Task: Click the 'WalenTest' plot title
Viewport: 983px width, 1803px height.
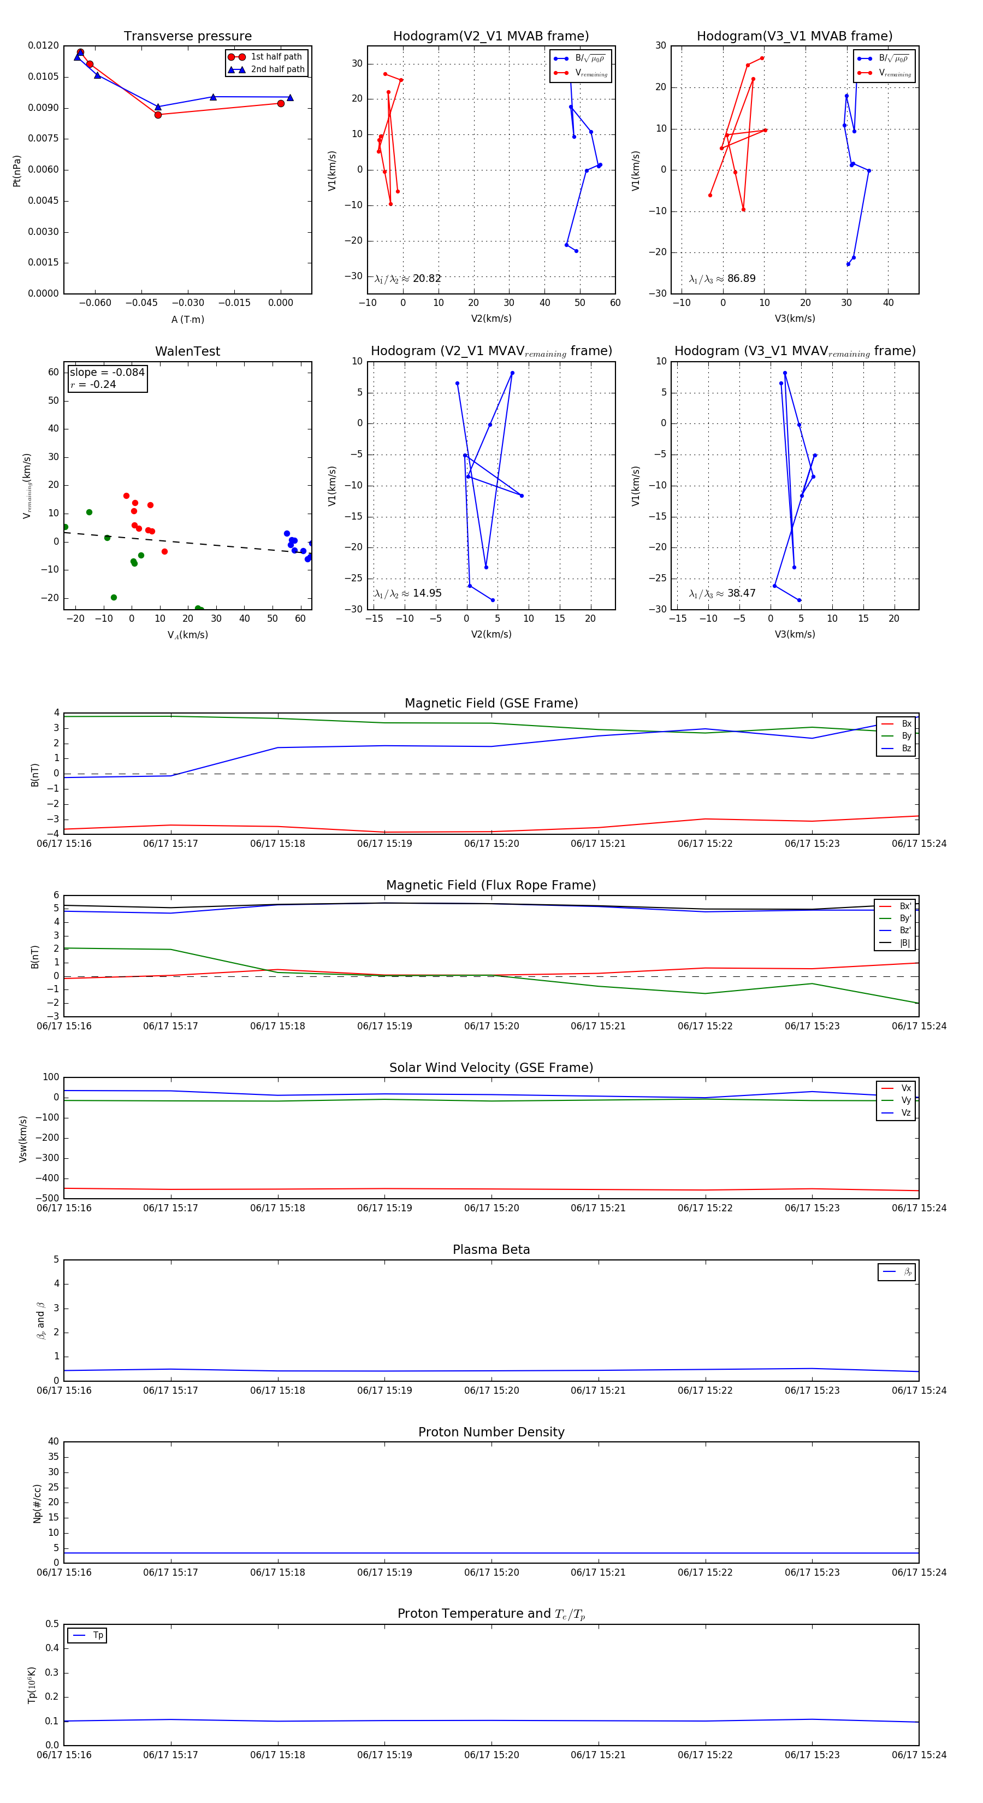Action: pos(187,351)
